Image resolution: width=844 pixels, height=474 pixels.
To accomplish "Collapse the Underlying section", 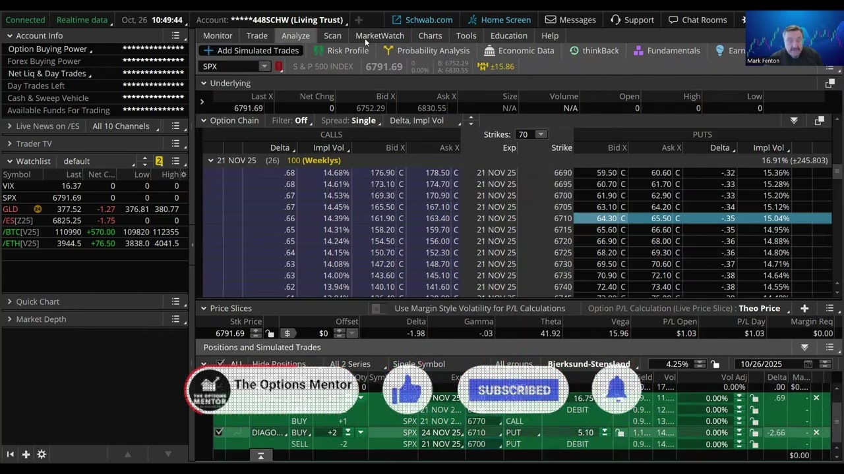I will click(x=204, y=84).
